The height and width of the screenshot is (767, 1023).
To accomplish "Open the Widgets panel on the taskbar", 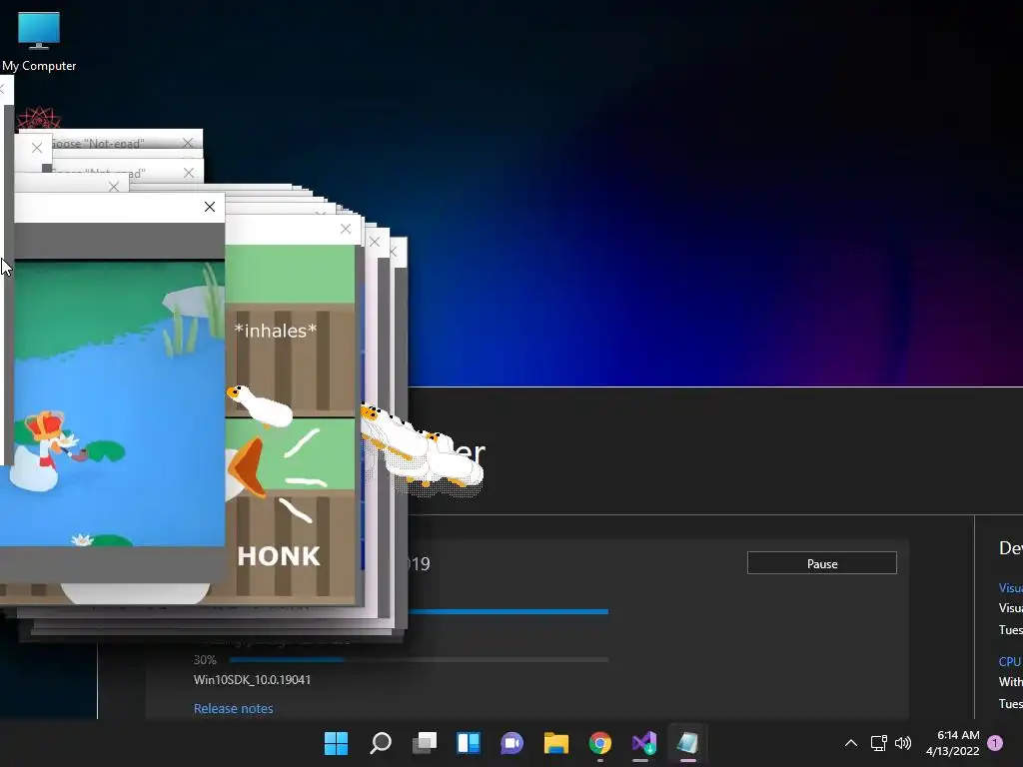I will tap(469, 742).
